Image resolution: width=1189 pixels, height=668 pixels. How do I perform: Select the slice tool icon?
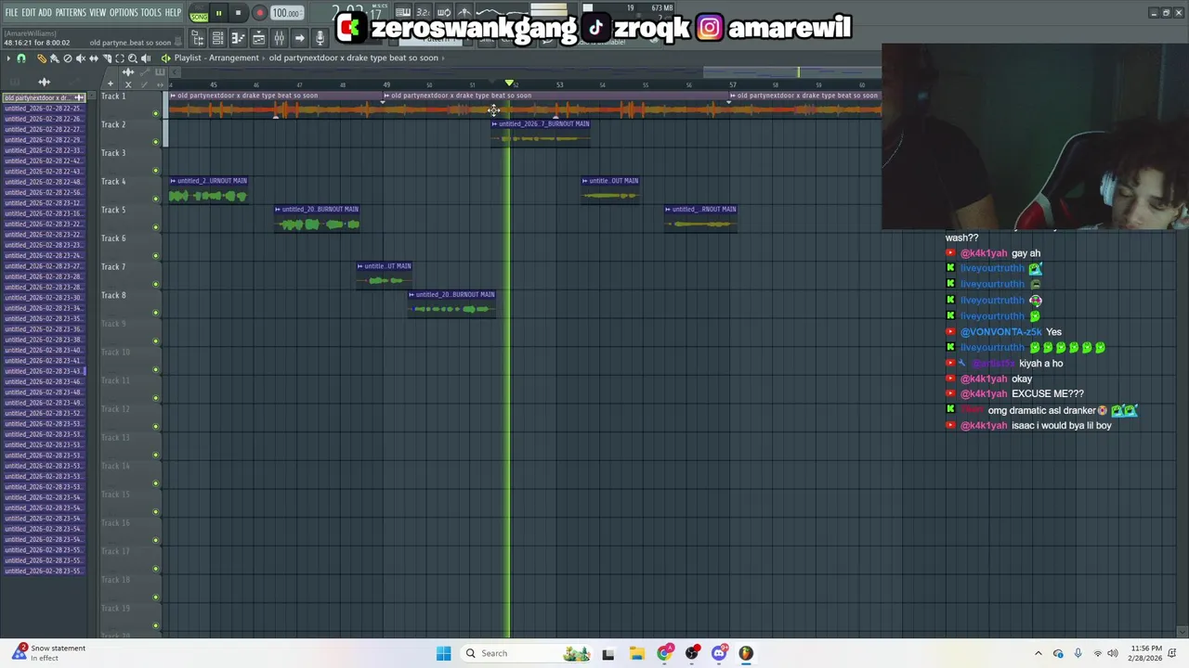click(107, 58)
